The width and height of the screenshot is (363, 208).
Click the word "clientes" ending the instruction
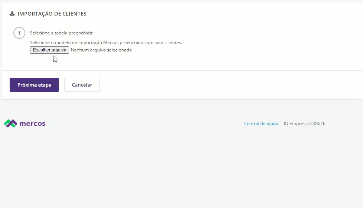point(174,43)
